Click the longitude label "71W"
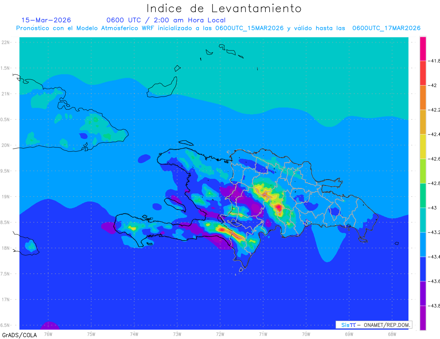 coord(263,334)
